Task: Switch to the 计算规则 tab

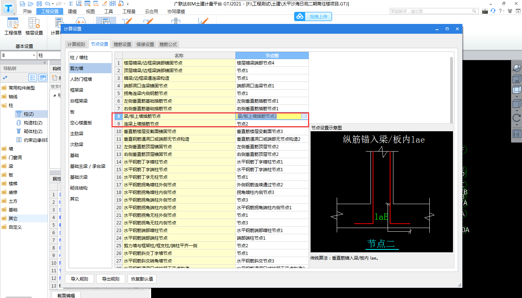Action: (x=76, y=44)
